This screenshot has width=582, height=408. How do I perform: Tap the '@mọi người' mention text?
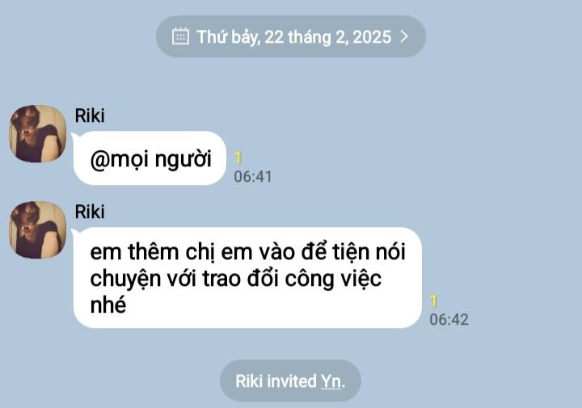[x=150, y=159]
